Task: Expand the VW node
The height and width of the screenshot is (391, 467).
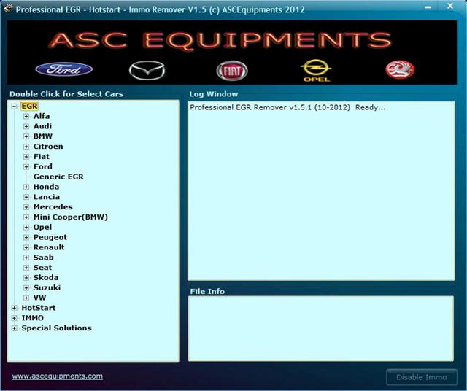Action: click(x=26, y=298)
